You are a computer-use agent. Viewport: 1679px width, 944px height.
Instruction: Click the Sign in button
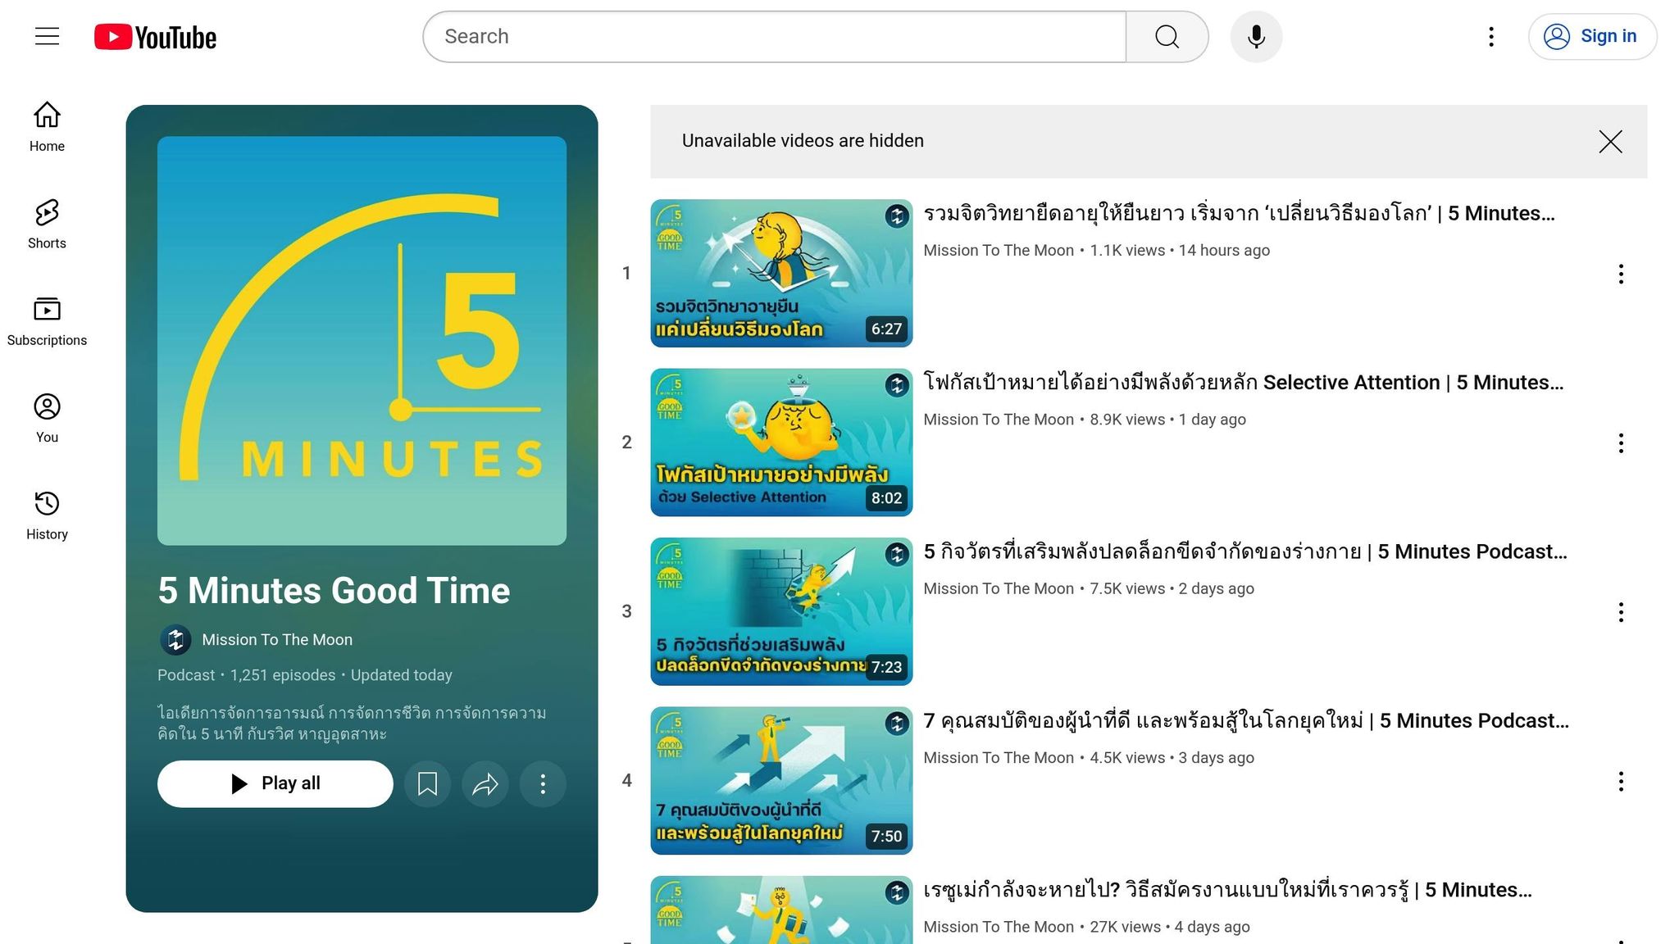click(1592, 37)
